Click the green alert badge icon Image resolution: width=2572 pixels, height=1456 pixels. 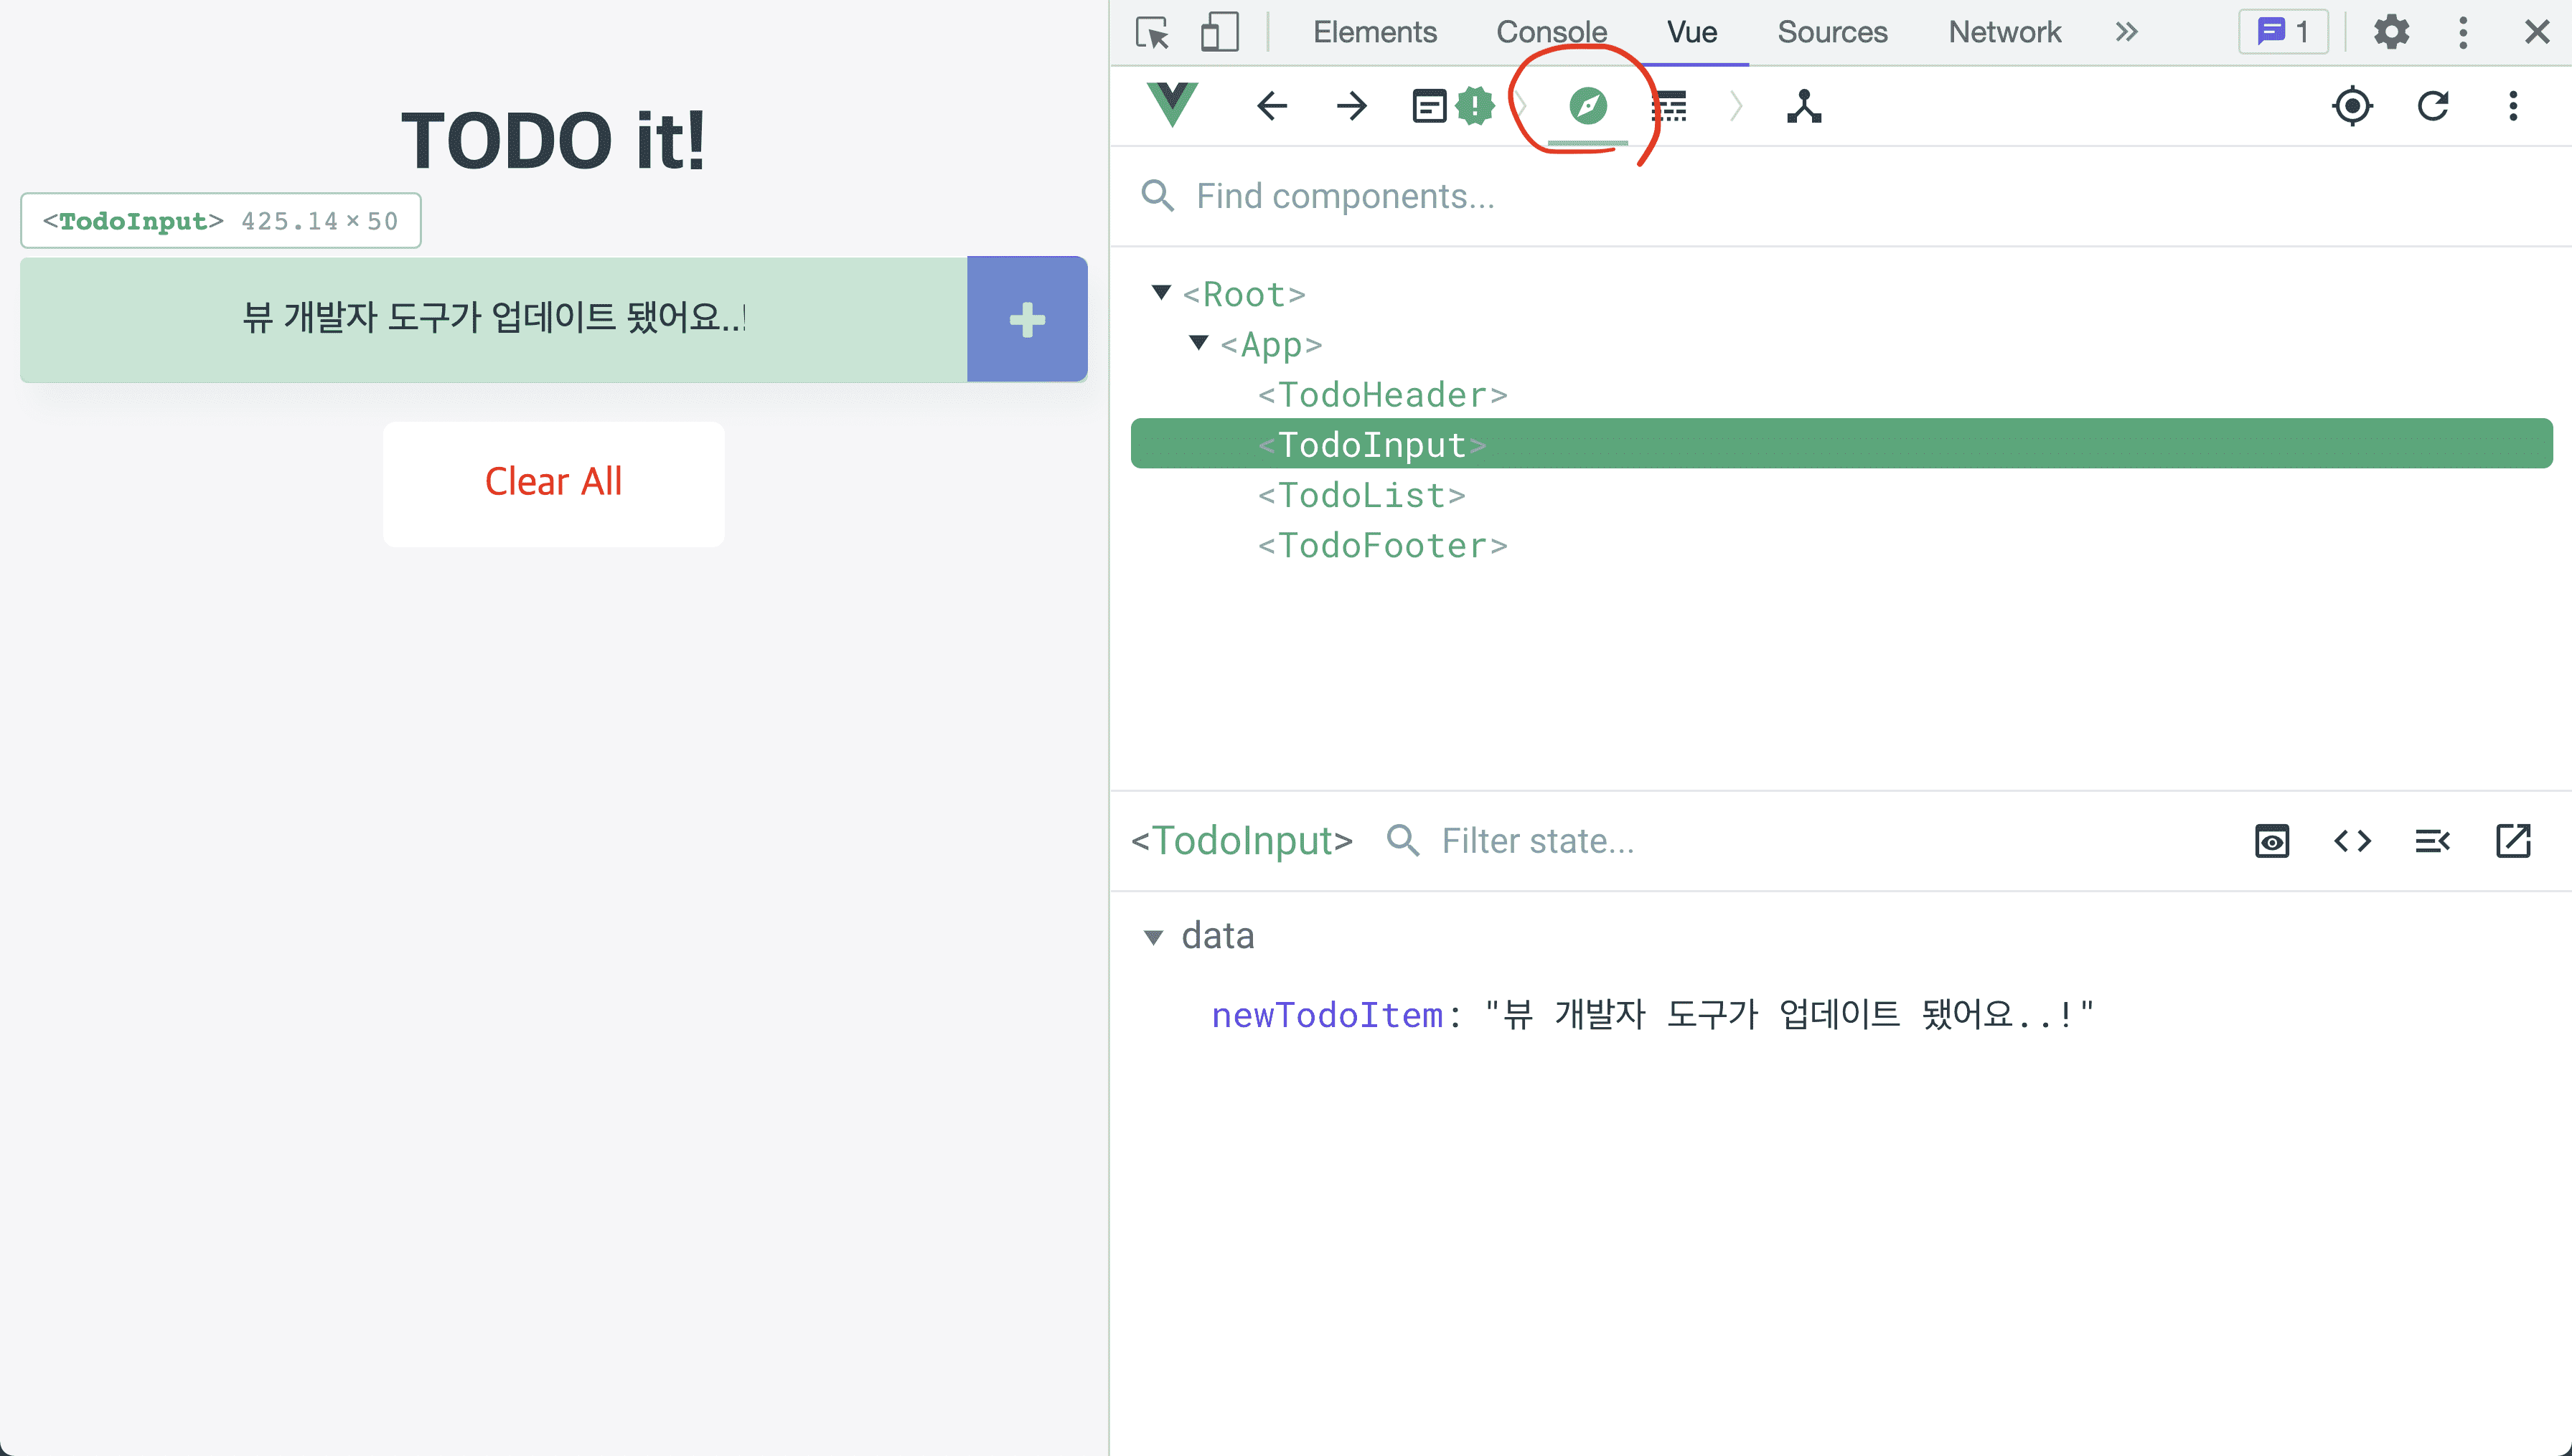pyautogui.click(x=1475, y=105)
